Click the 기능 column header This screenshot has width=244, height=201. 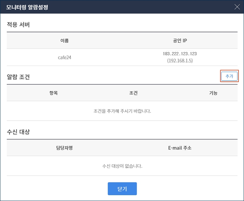tap(213, 93)
